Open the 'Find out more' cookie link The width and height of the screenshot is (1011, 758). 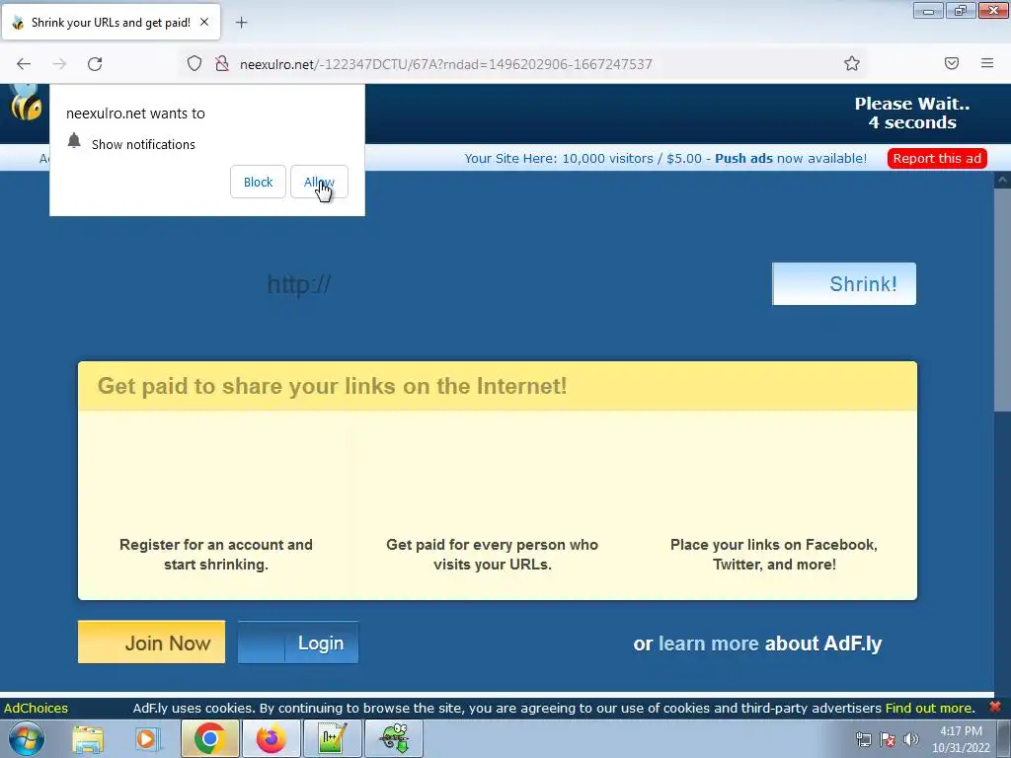point(928,708)
